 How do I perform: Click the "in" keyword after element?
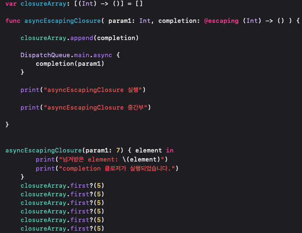point(170,150)
